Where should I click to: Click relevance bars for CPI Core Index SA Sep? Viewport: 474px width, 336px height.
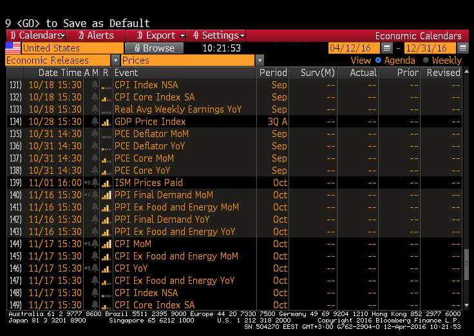[106, 98]
